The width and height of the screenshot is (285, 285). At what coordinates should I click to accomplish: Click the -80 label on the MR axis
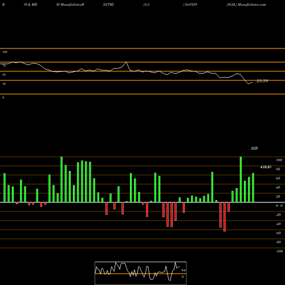click(x=278, y=242)
